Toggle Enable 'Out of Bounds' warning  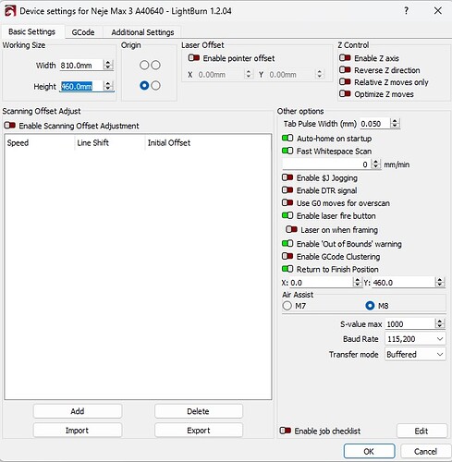pos(287,243)
